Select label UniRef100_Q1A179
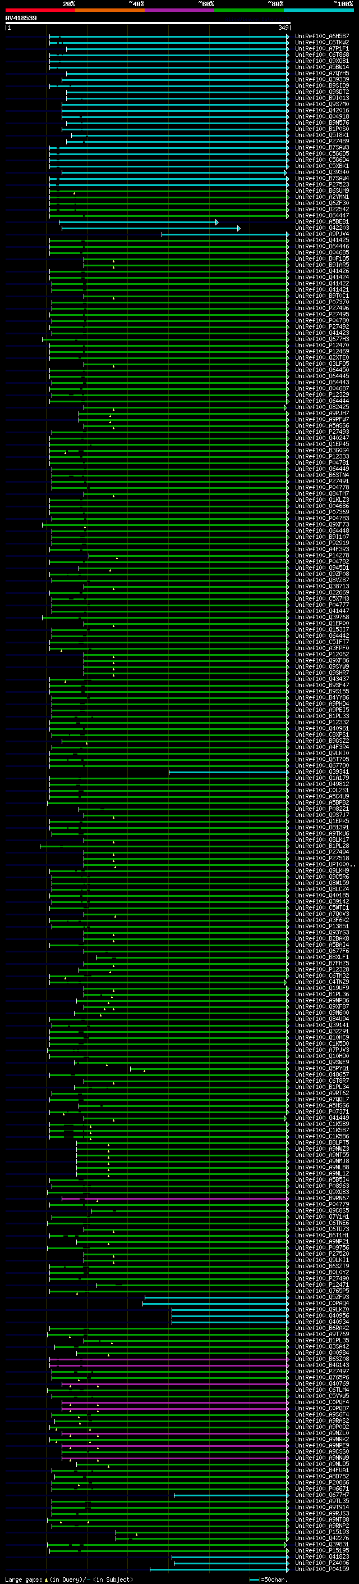The image size is (359, 1584). [x=321, y=778]
